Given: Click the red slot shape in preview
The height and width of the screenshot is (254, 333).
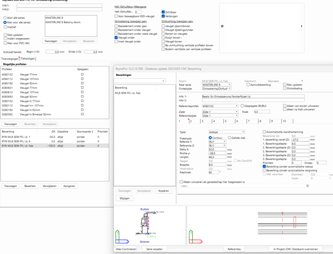Looking at the screenshot, I should [x=295, y=222].
